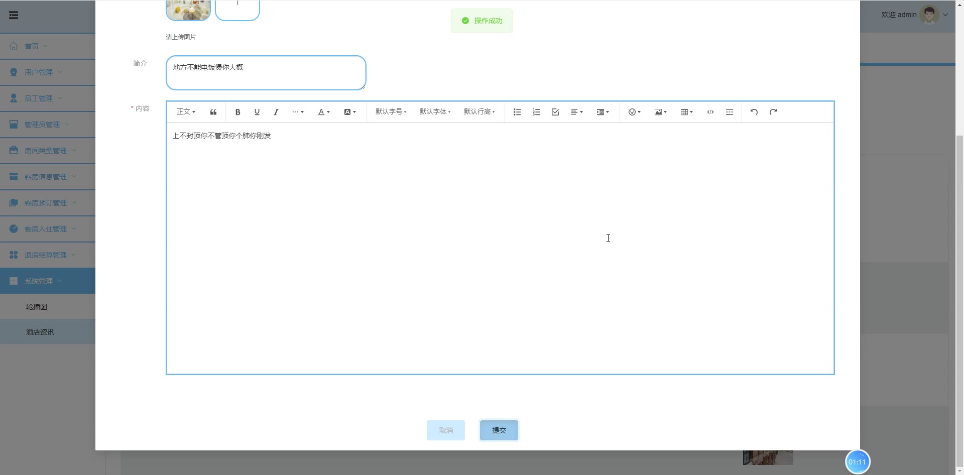The image size is (964, 475).
Task: Open the admin user dropdown arrow
Action: point(945,15)
